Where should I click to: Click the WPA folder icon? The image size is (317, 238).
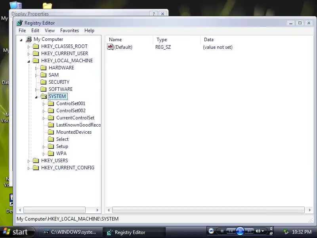(51, 154)
